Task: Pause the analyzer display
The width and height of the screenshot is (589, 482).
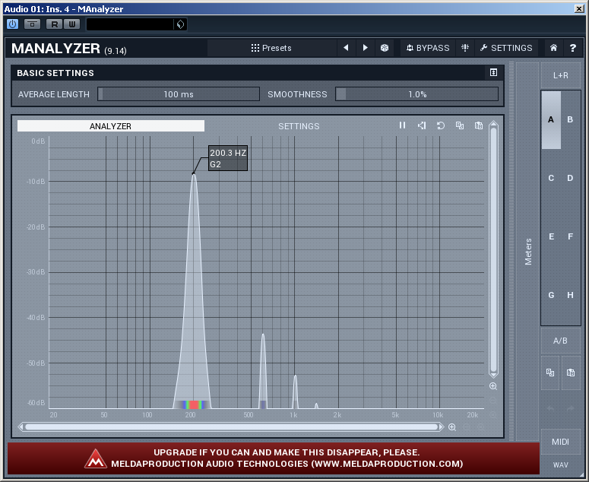Action: tap(402, 125)
